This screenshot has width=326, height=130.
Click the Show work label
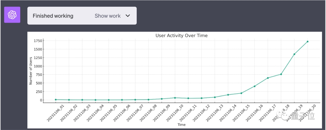point(108,16)
